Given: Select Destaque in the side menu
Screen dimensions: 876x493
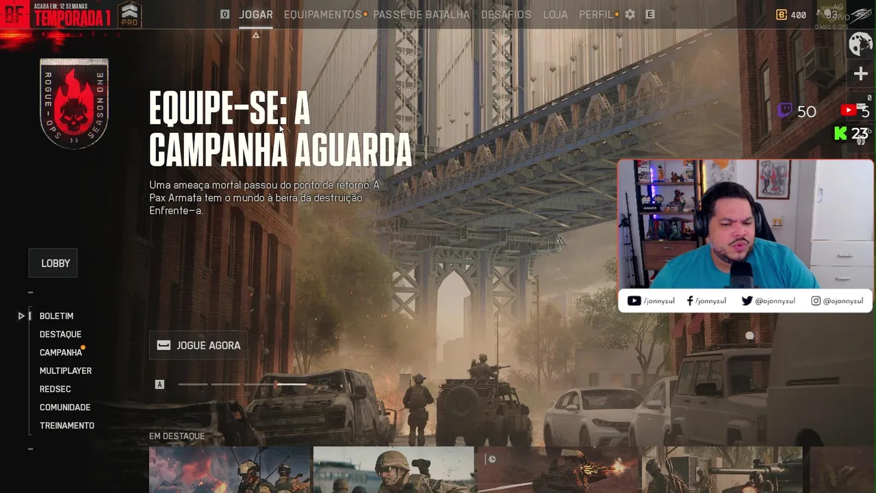Looking at the screenshot, I should click(x=60, y=334).
